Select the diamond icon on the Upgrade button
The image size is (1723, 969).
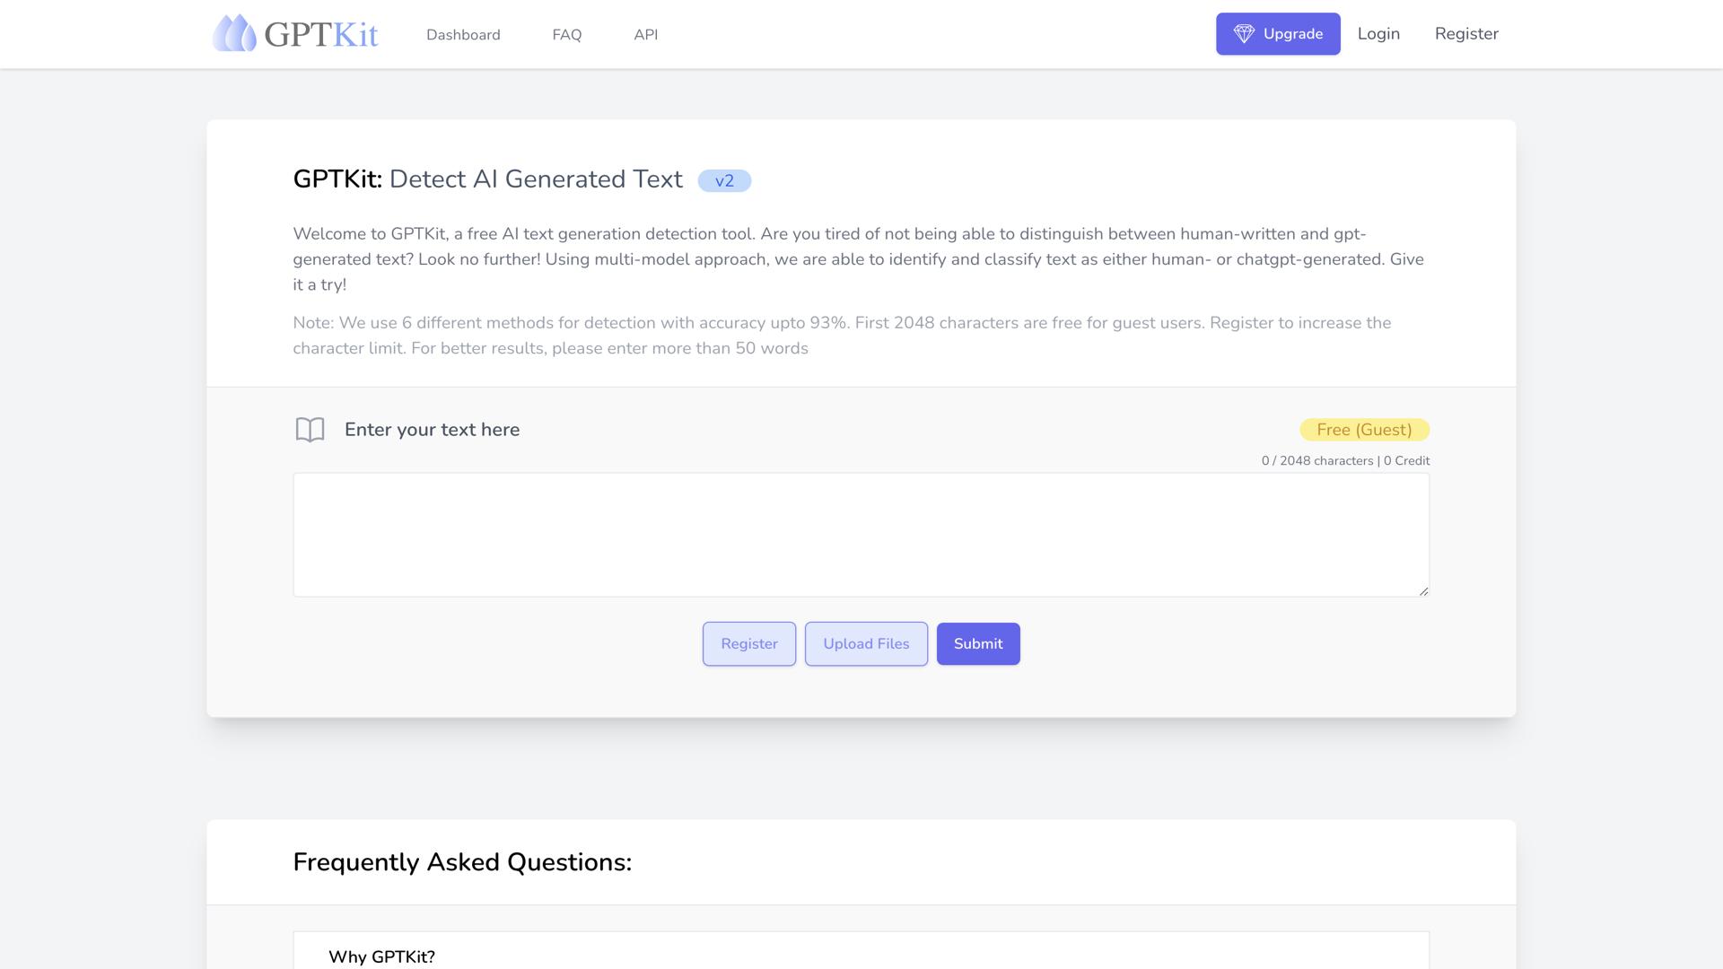point(1245,33)
